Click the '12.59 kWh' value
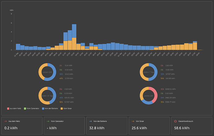The width and height of the screenshot is (214, 136). click(x=69, y=79)
